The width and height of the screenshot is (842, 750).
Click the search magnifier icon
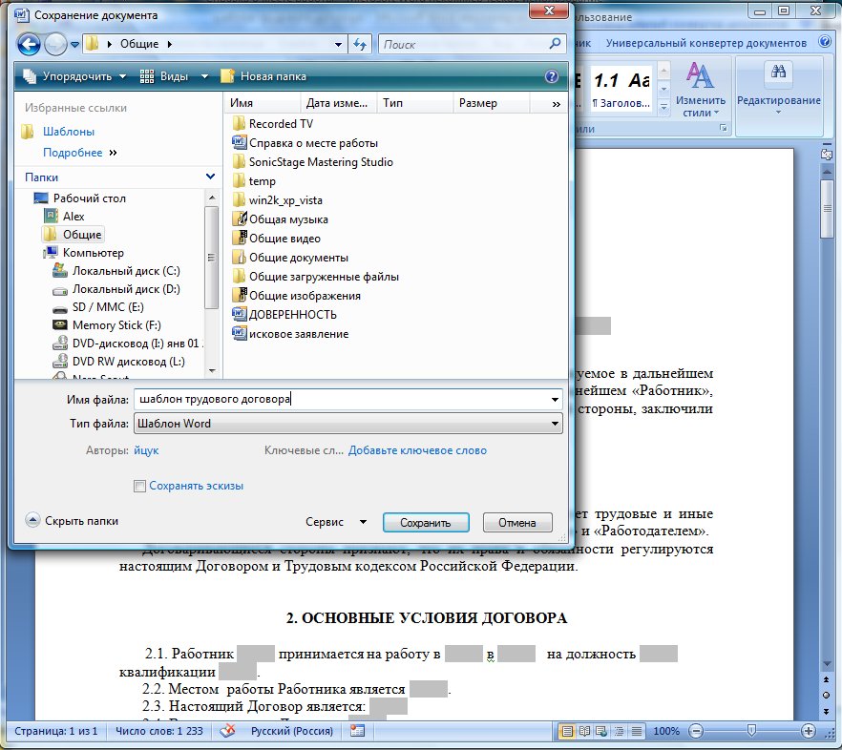pos(555,44)
